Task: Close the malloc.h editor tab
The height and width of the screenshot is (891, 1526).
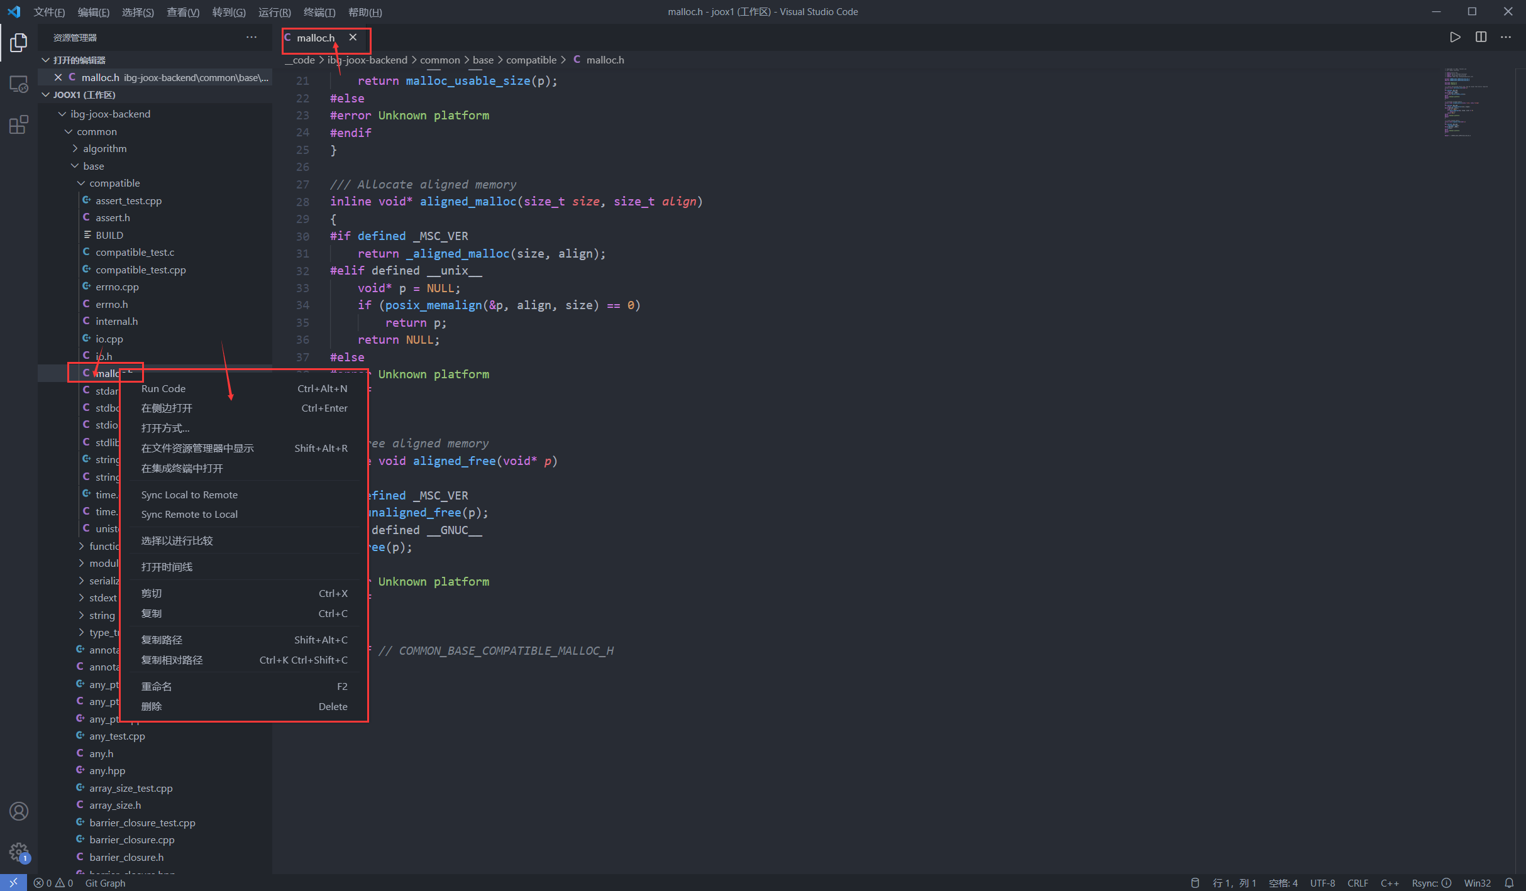Action: (353, 38)
